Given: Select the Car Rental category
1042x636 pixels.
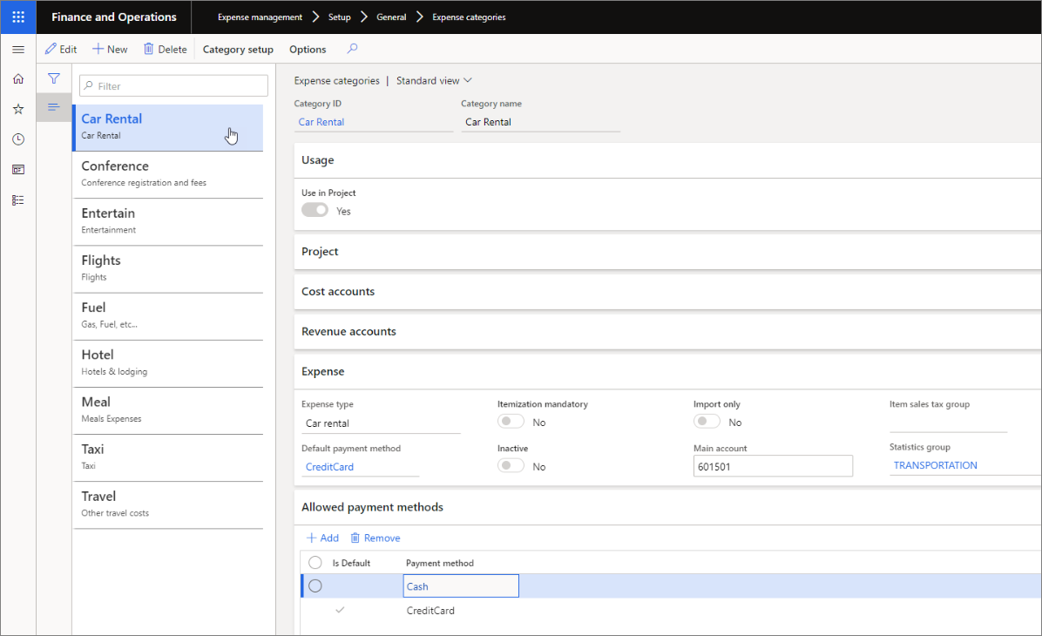Looking at the screenshot, I should coord(168,127).
